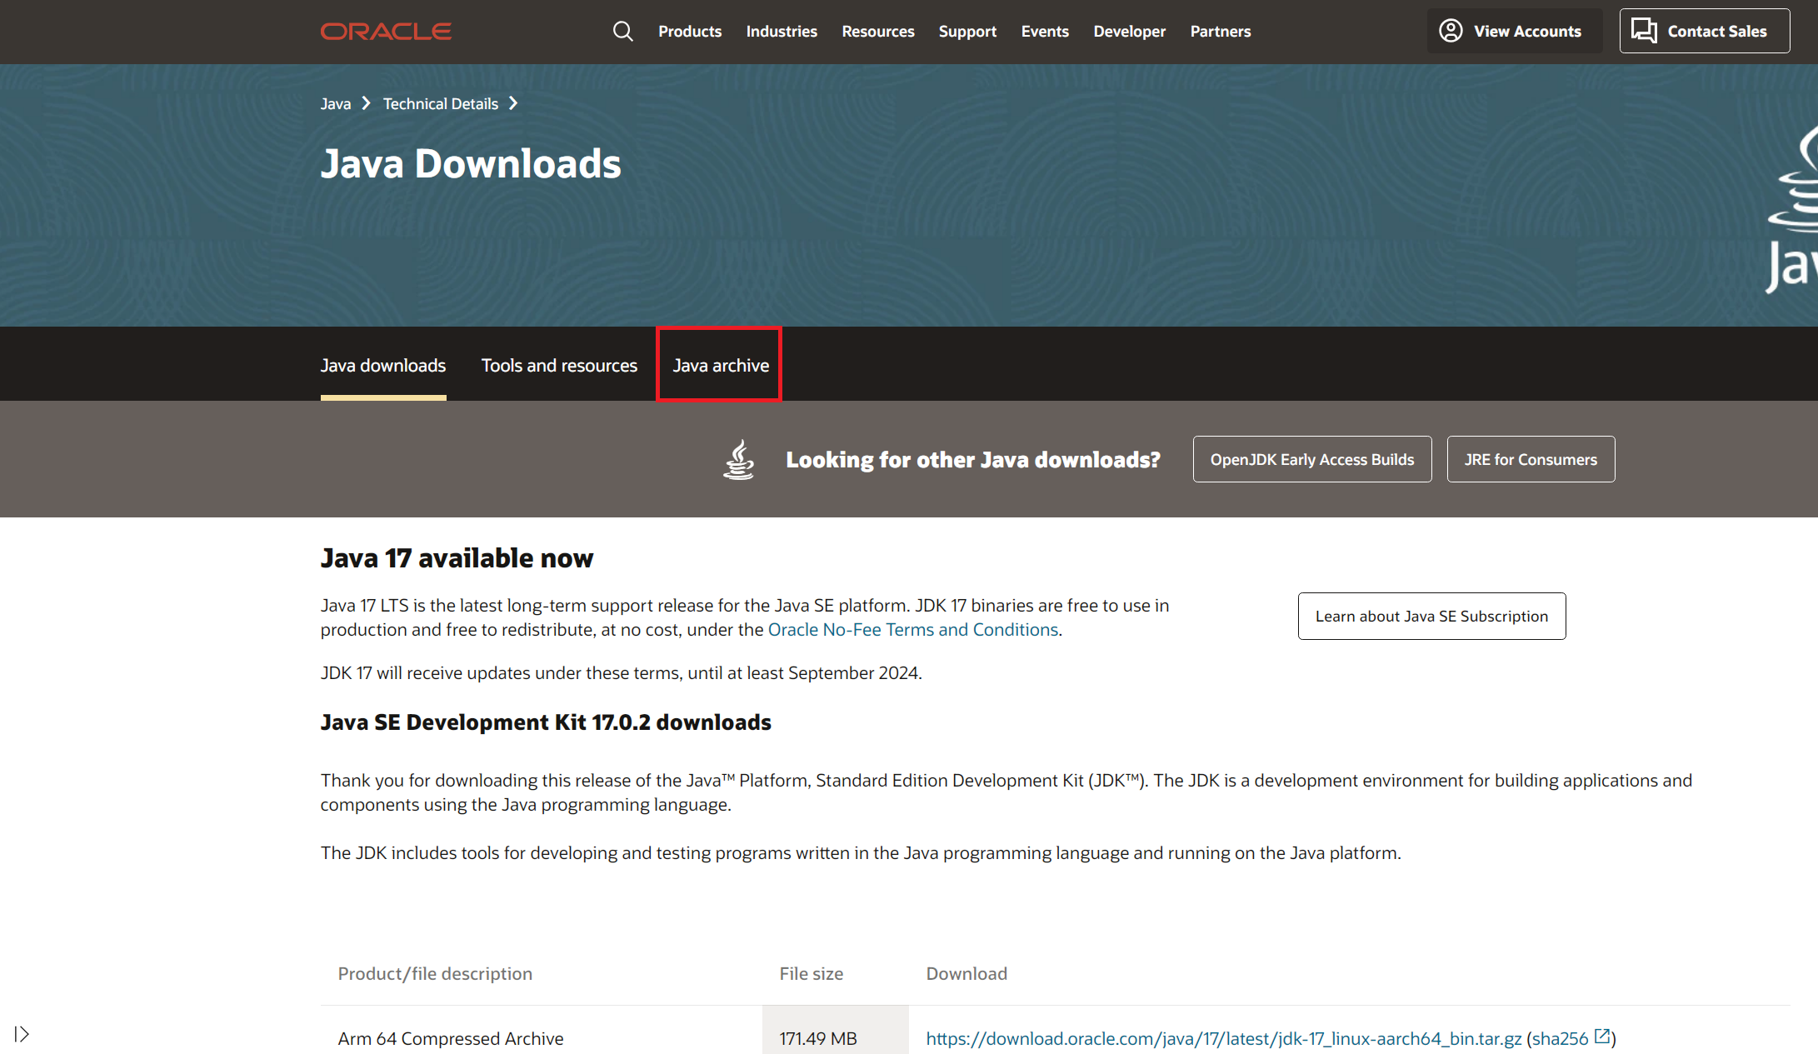
Task: Open the Products menu
Action: click(x=690, y=32)
